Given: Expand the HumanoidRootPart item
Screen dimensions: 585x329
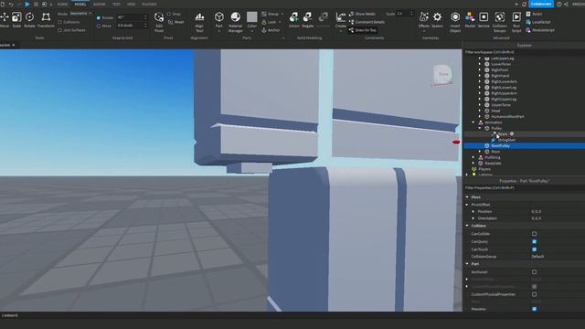Looking at the screenshot, I should coord(480,116).
